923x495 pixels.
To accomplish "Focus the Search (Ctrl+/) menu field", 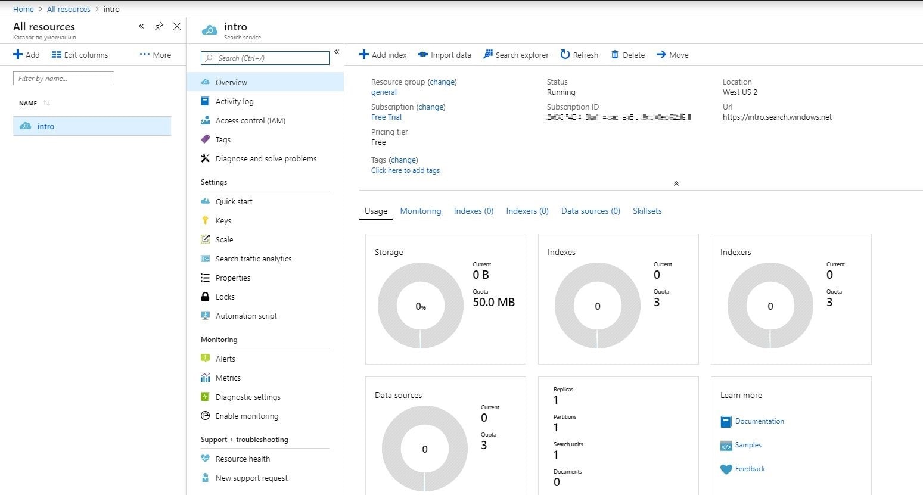I will click(x=265, y=58).
